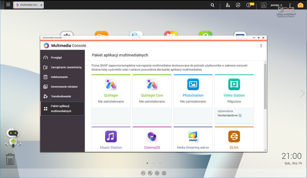
Task: Select the first desktop page dot
Action: pos(147,163)
